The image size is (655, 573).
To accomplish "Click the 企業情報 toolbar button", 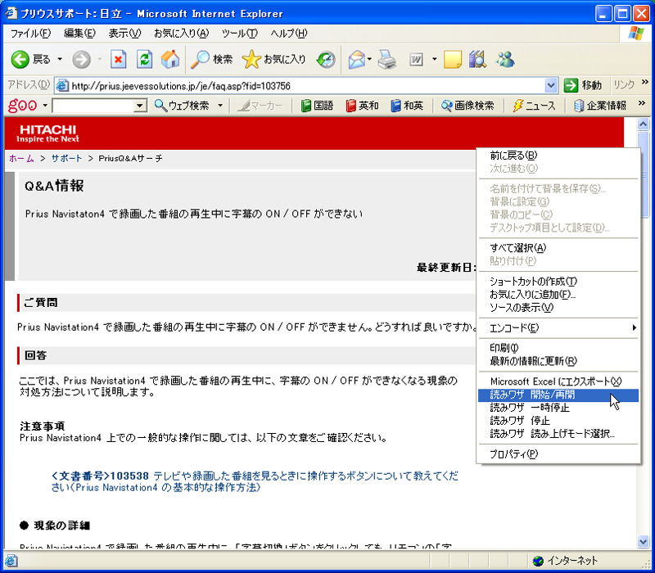I will (599, 106).
